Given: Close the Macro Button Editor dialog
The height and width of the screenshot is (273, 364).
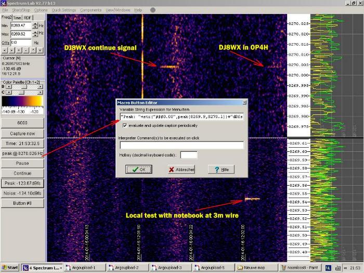Looking at the screenshot, I should [244, 102].
